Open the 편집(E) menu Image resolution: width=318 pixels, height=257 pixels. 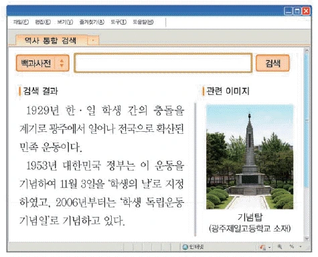43,22
